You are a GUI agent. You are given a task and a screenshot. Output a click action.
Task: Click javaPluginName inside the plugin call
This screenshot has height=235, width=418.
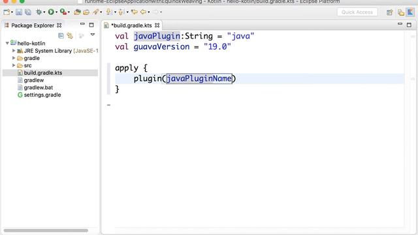pyautogui.click(x=199, y=78)
